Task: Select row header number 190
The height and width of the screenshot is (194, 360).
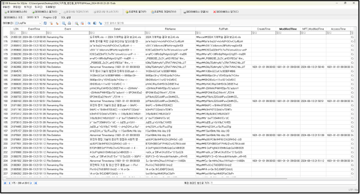Action: 6,101
